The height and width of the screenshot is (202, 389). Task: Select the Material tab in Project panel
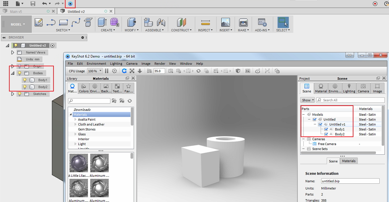click(x=321, y=88)
